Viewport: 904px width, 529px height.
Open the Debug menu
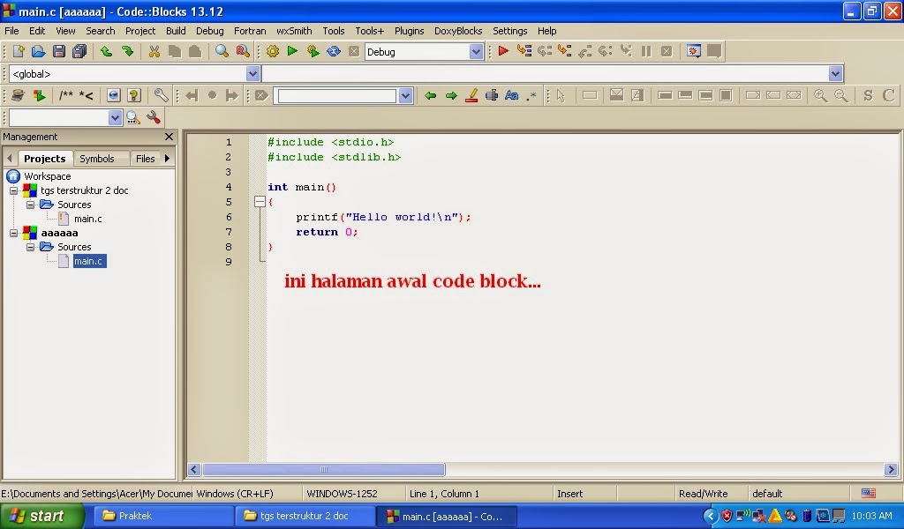[x=209, y=31]
